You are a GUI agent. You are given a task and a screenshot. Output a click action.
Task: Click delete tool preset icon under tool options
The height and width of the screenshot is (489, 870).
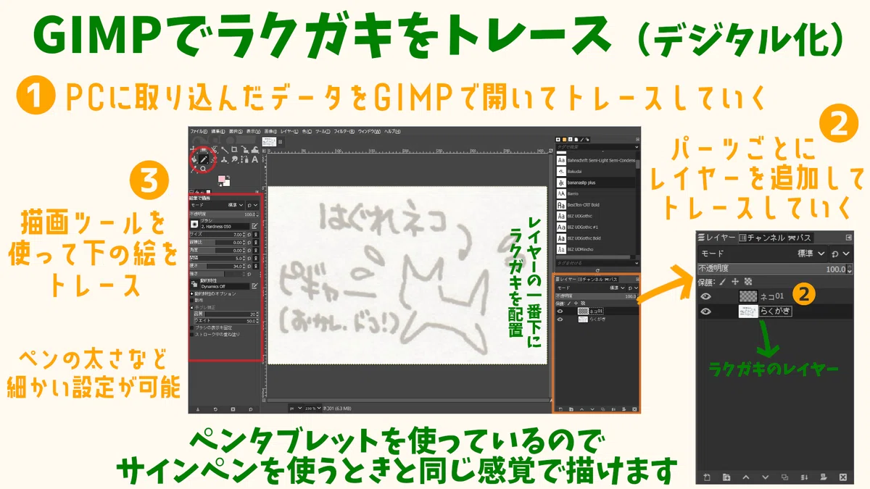(x=233, y=409)
